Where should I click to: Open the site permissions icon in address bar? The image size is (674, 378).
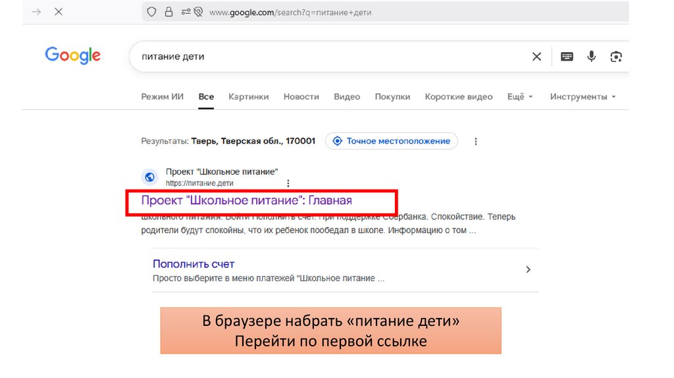point(185,12)
